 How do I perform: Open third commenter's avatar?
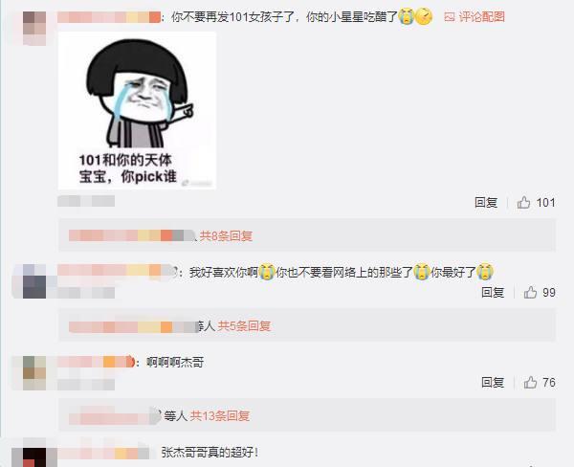click(34, 373)
